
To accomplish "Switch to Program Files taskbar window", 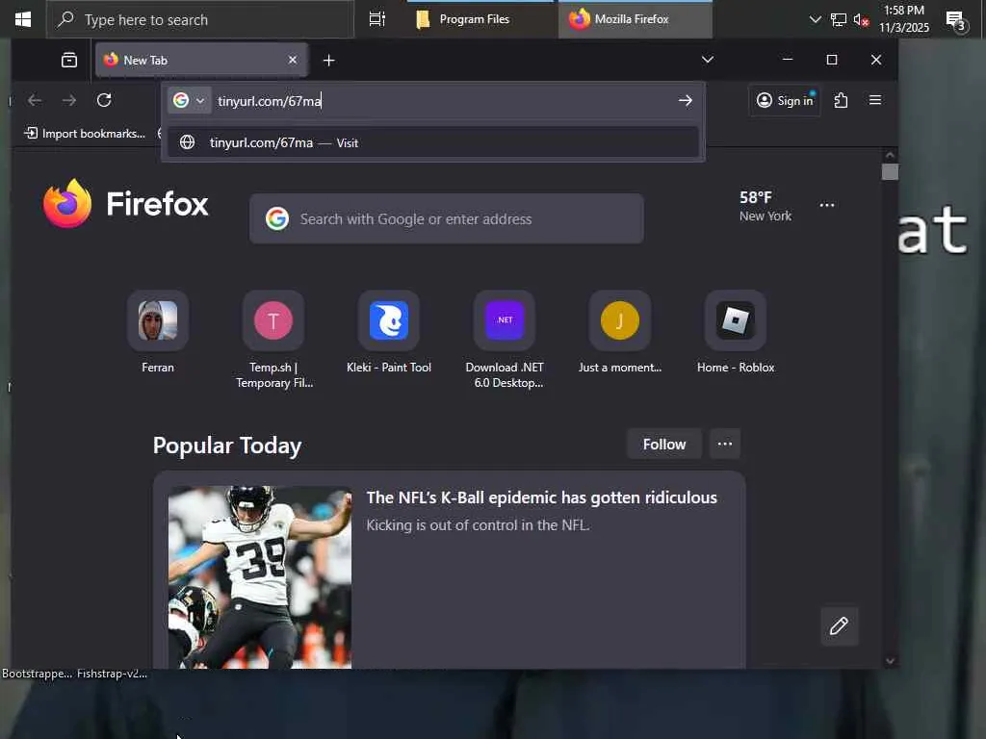I will point(480,19).
